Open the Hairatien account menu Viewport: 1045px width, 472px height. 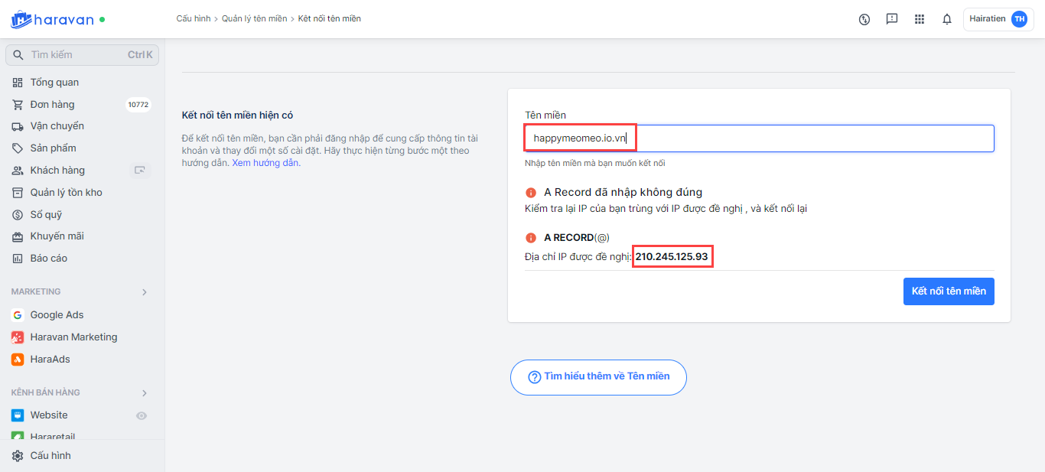pyautogui.click(x=998, y=19)
